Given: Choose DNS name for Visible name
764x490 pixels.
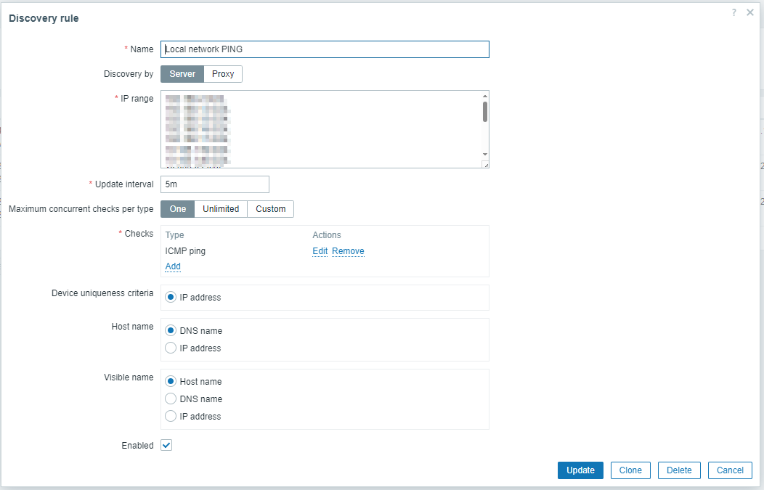Looking at the screenshot, I should pos(171,399).
